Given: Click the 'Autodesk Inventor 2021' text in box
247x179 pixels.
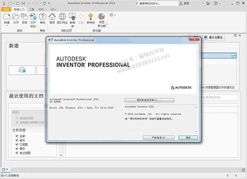Looking at the screenshot, I should pos(140,107).
